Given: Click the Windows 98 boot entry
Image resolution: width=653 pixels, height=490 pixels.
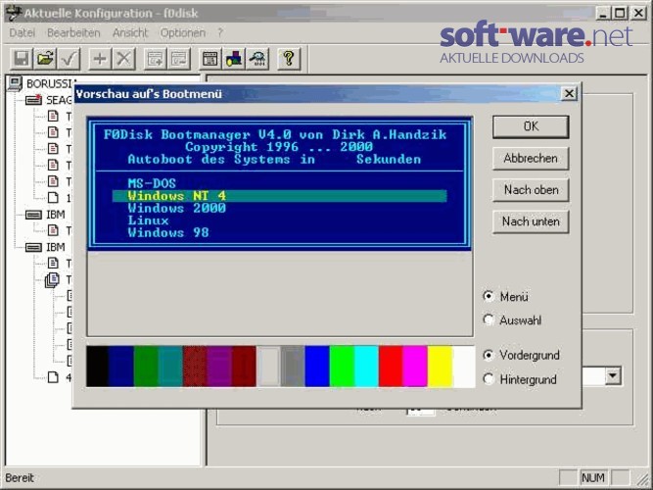Looking at the screenshot, I should (x=168, y=232).
